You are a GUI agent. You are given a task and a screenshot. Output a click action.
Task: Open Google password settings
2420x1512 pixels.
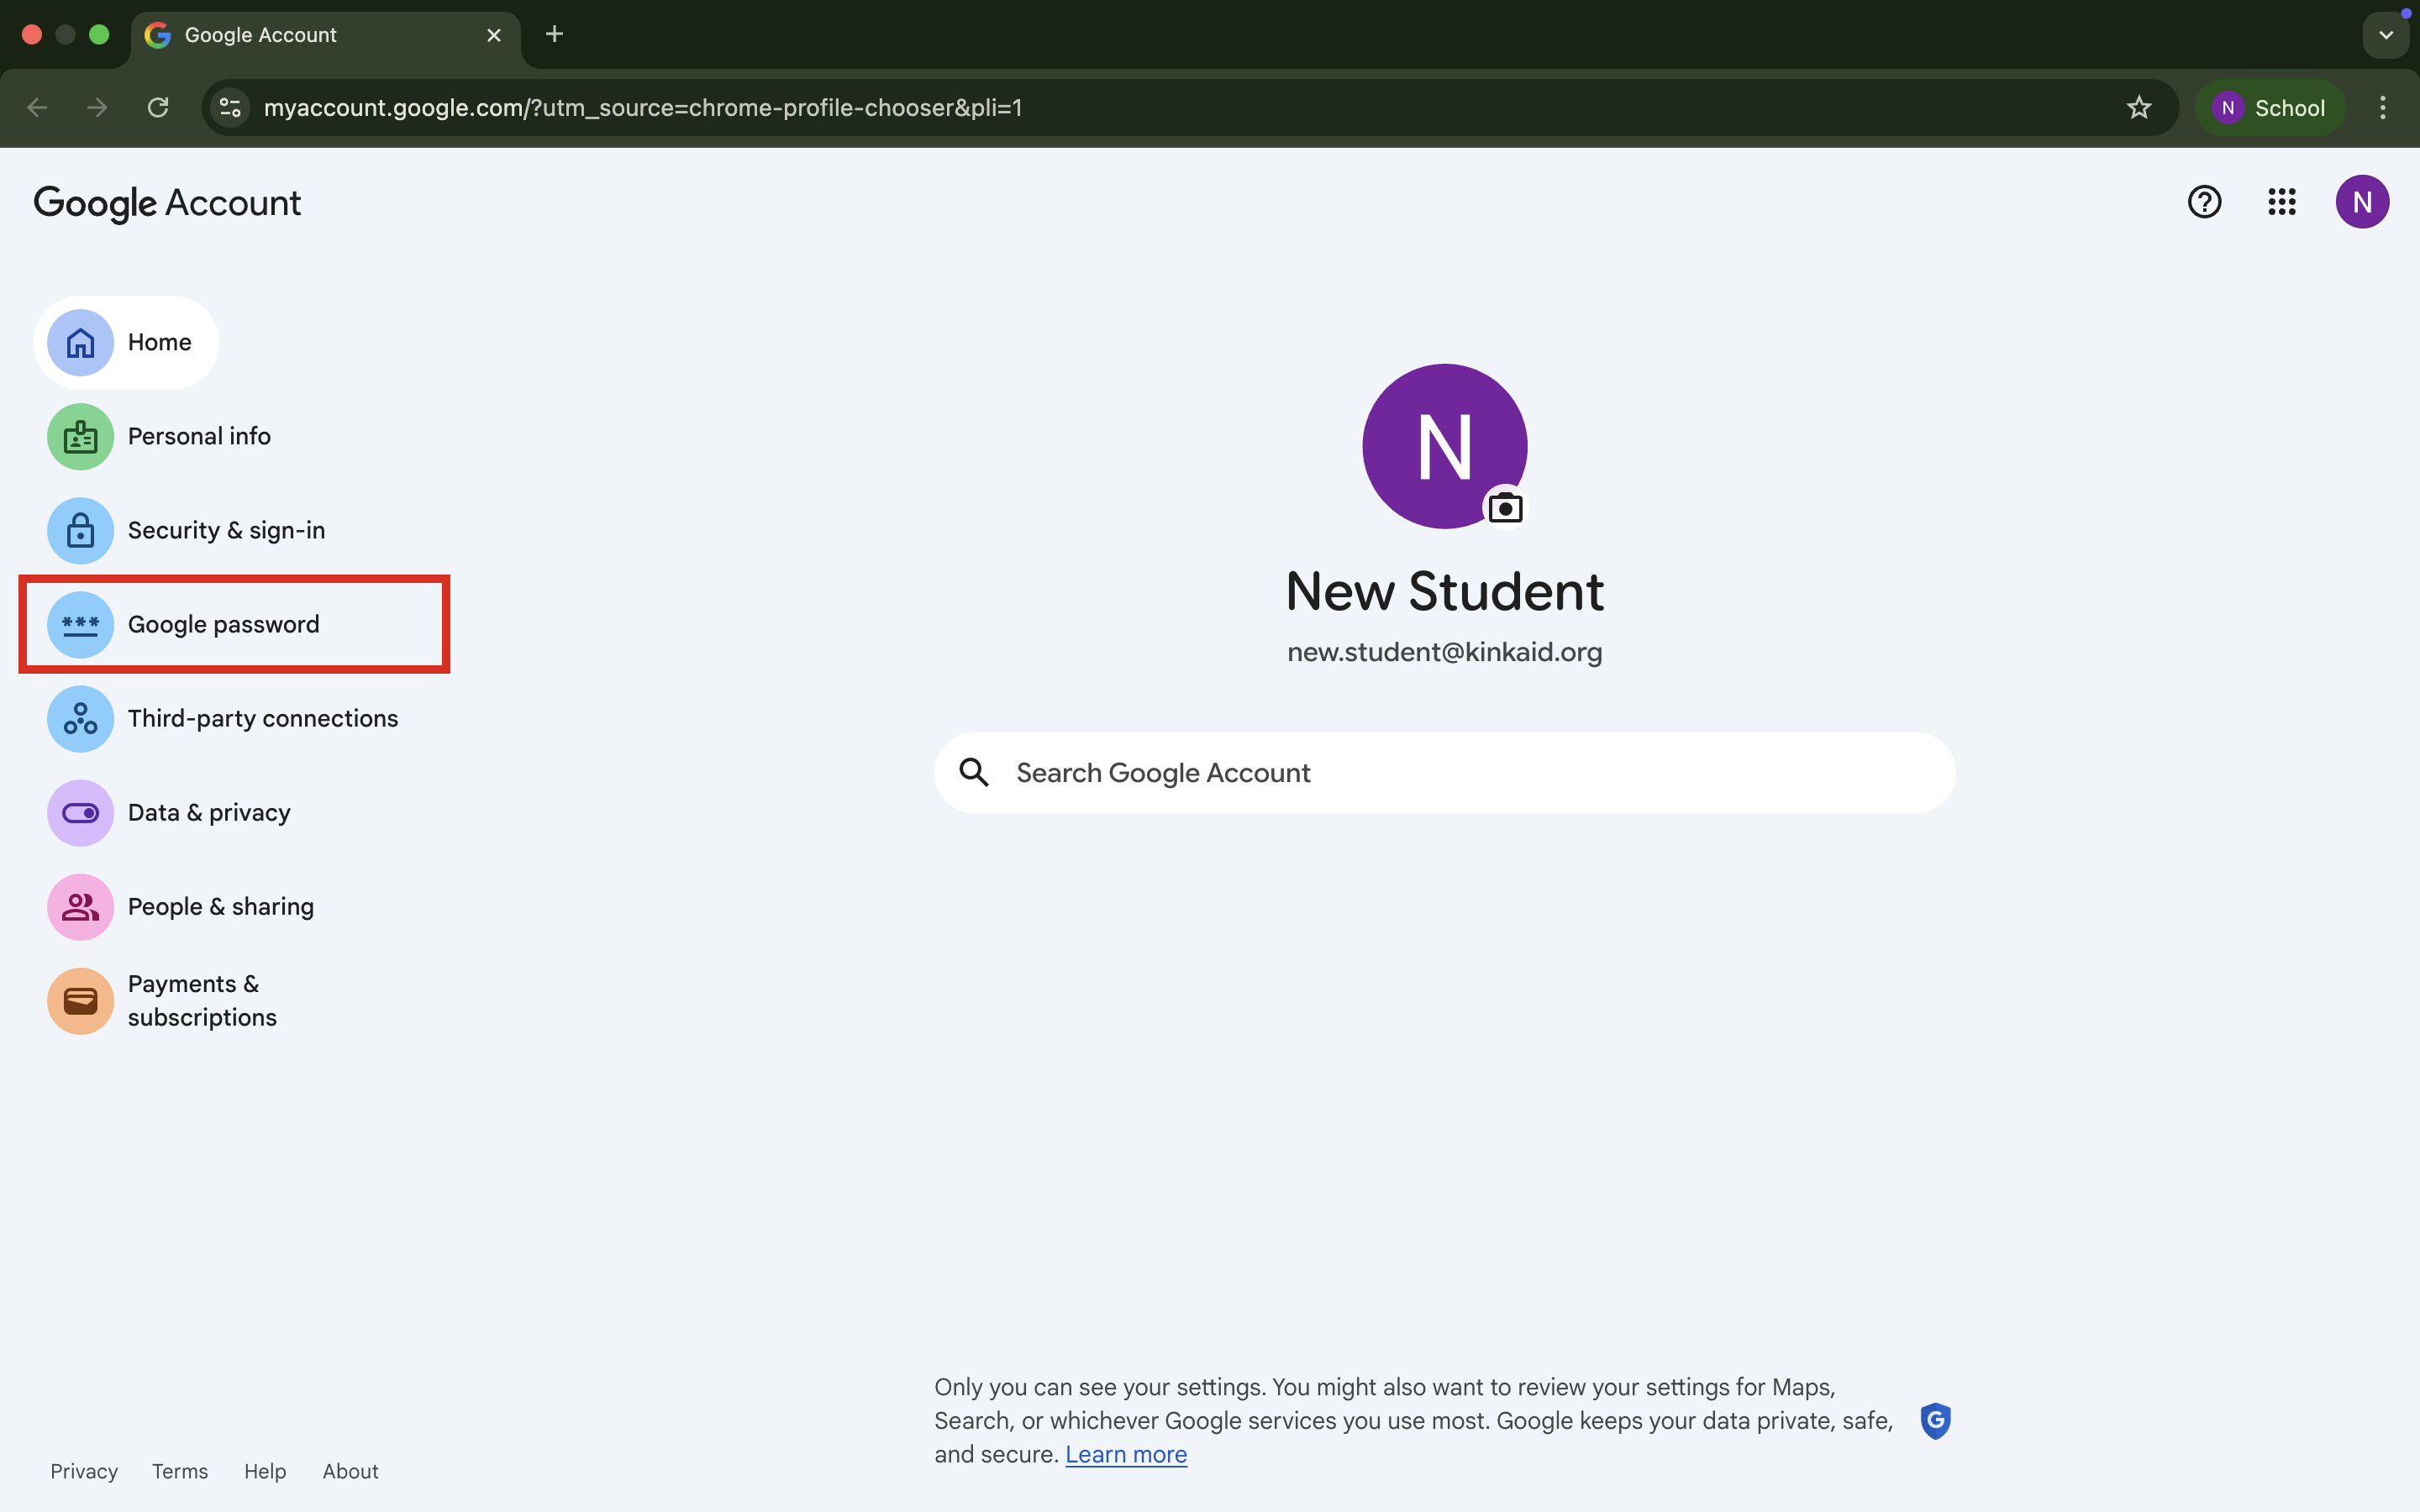pos(223,625)
